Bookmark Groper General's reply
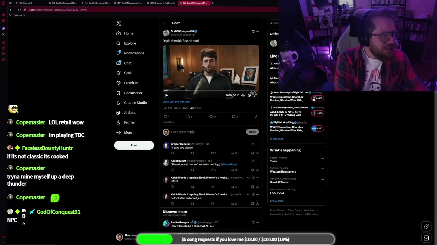437x245 pixels. [x=253, y=153]
